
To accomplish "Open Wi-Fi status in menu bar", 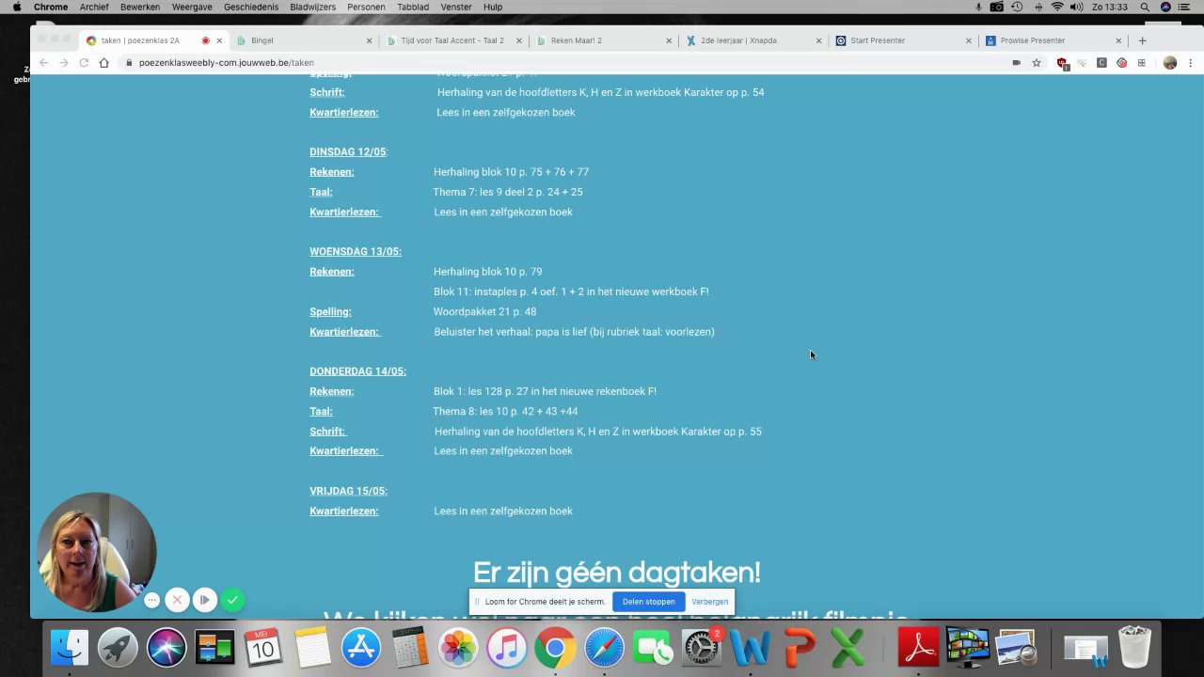I will [1057, 7].
